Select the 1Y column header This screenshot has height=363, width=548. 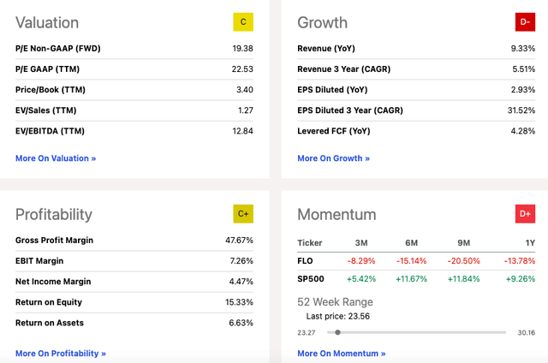pyautogui.click(x=530, y=242)
